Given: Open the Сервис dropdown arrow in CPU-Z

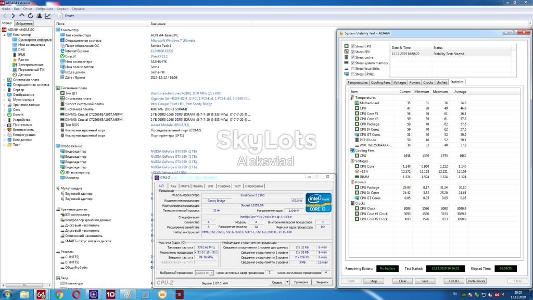Looking at the screenshot, I should 287,282.
